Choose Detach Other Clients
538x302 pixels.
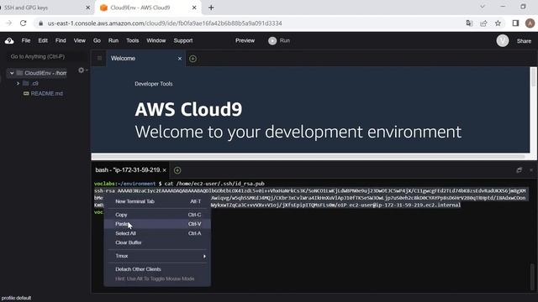pyautogui.click(x=157, y=269)
